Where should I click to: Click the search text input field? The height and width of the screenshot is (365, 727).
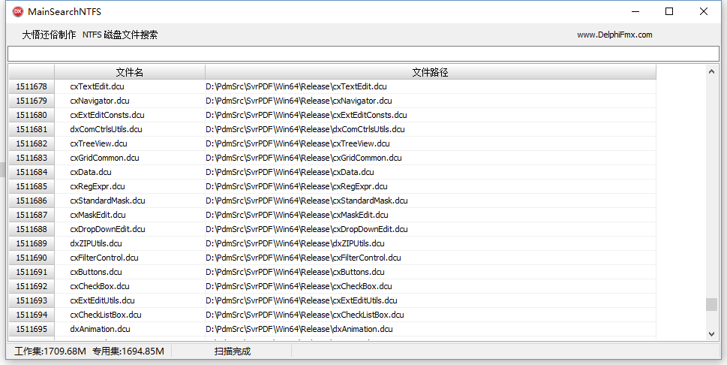(362, 53)
